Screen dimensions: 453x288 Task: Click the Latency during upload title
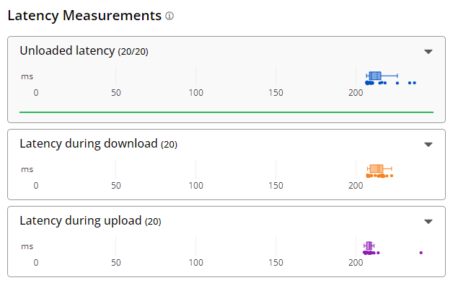click(x=80, y=221)
